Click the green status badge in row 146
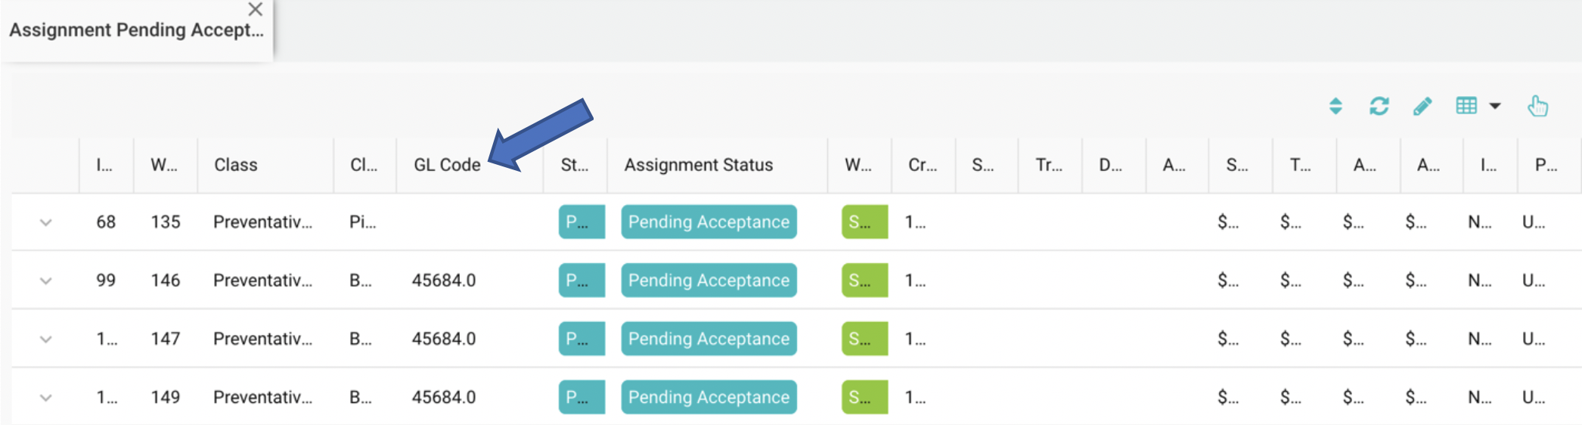The image size is (1582, 425). [864, 281]
